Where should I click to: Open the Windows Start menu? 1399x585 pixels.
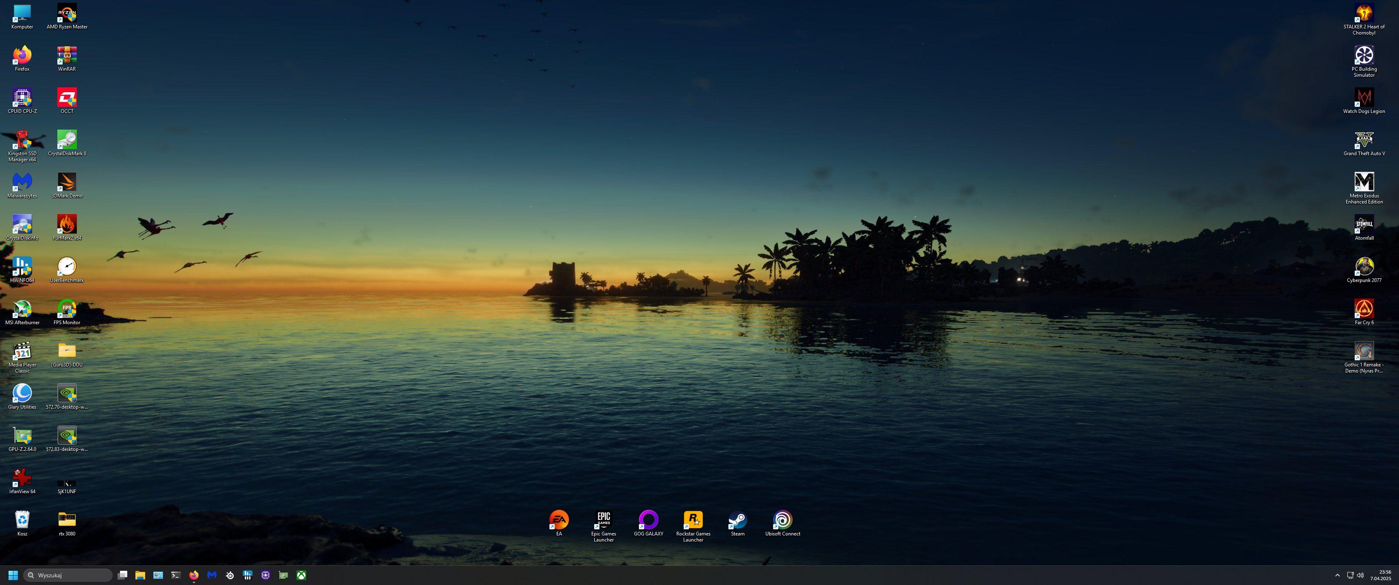pyautogui.click(x=13, y=575)
